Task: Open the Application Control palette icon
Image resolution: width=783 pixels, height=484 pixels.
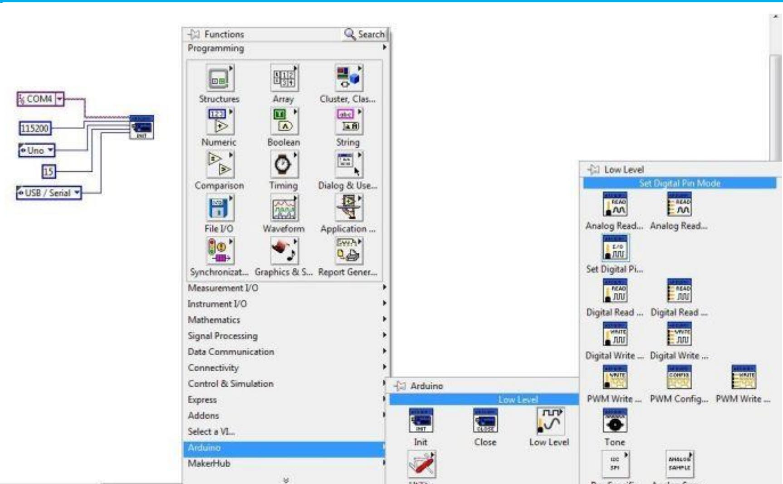Action: tap(348, 208)
